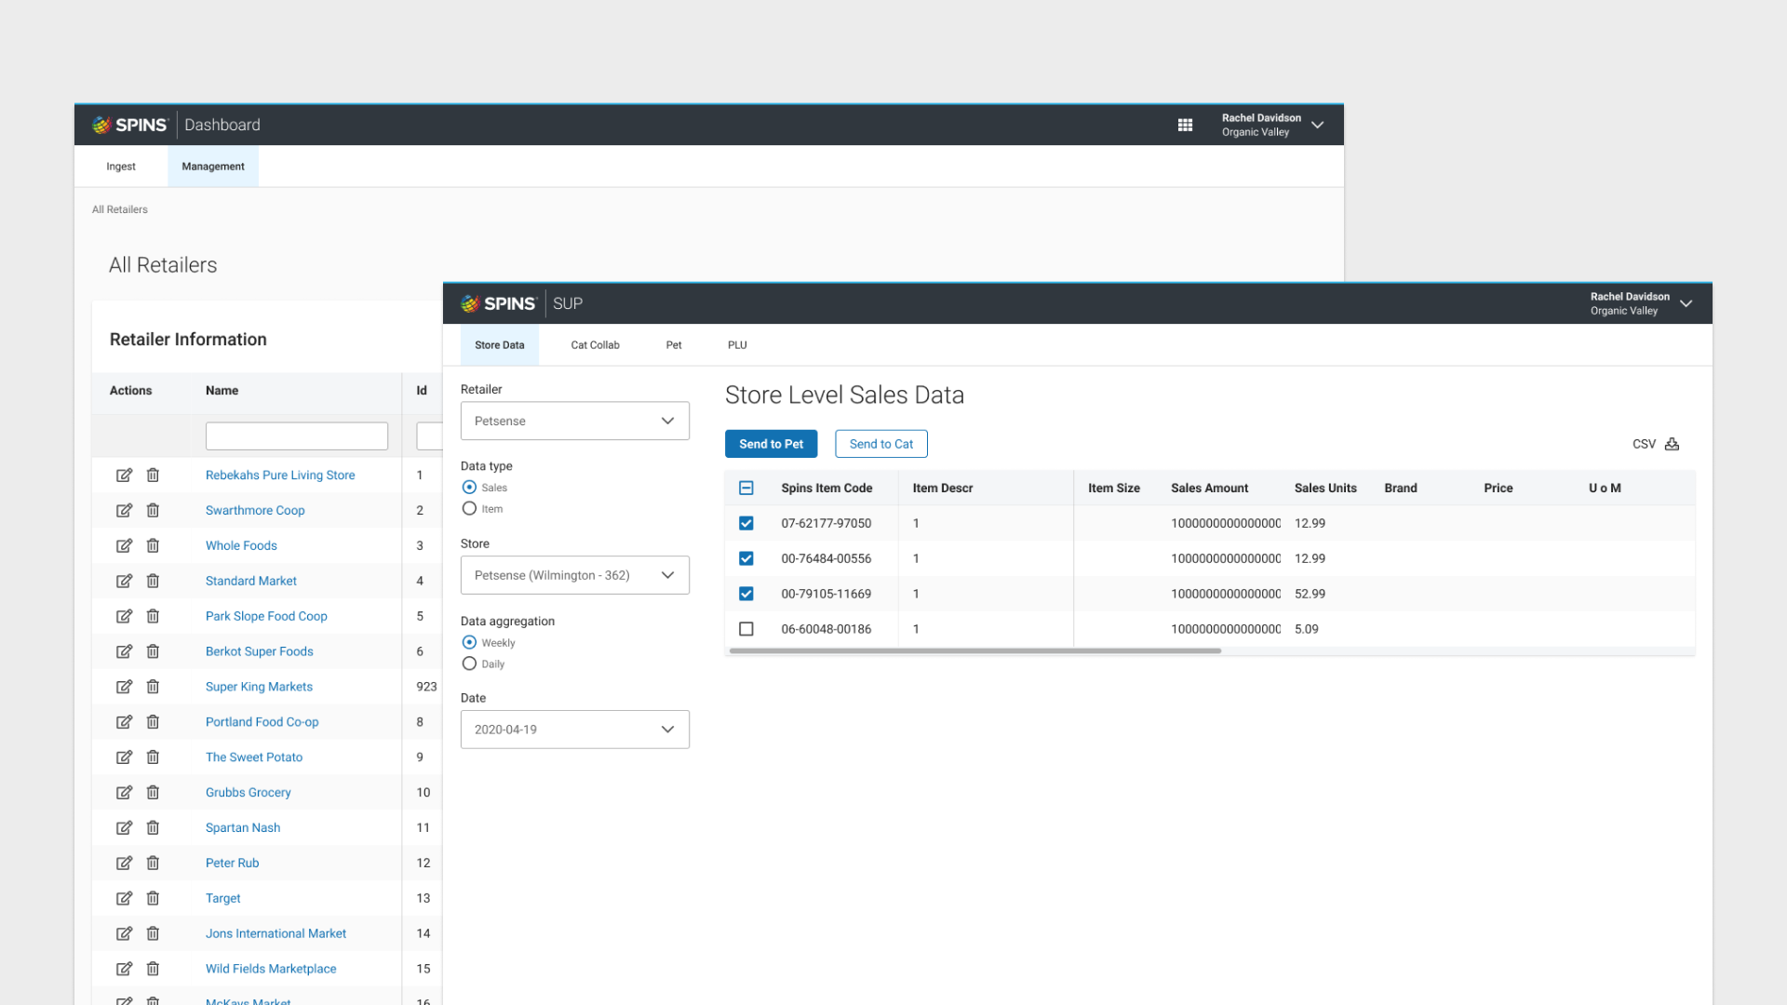
Task: Open the Store dropdown Petsense Wilmington
Action: (575, 576)
